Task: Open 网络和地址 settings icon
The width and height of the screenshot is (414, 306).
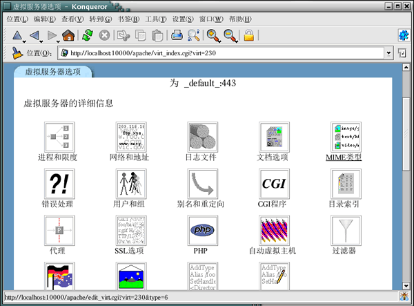Action: point(131,137)
